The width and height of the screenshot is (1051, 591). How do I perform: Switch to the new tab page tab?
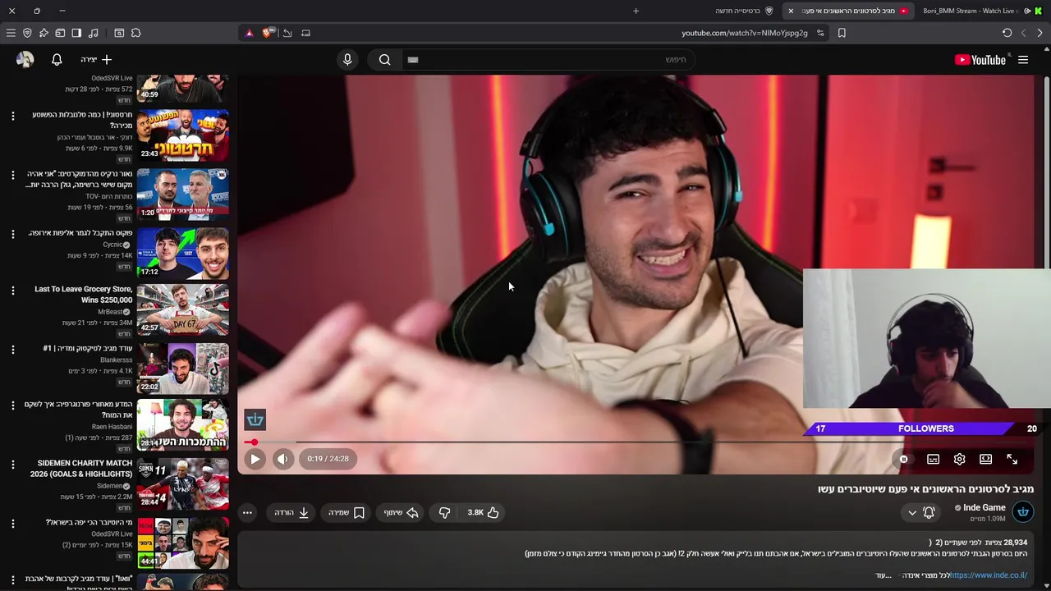[x=743, y=11]
